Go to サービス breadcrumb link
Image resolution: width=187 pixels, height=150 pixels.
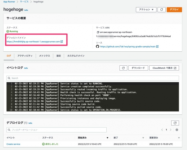(24, 2)
